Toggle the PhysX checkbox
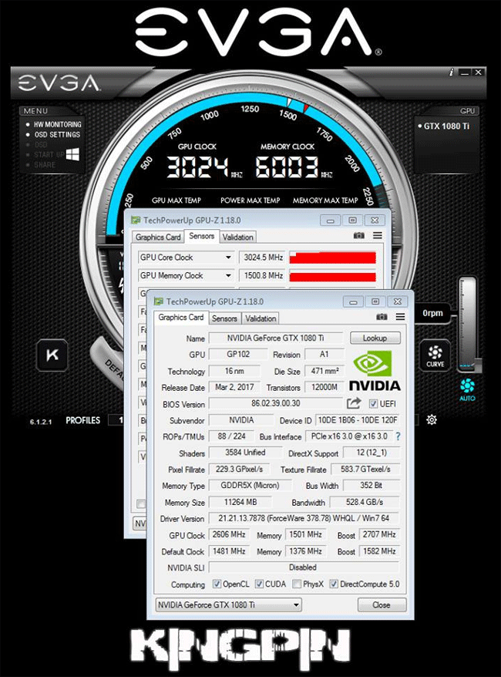This screenshot has width=501, height=677. click(297, 584)
